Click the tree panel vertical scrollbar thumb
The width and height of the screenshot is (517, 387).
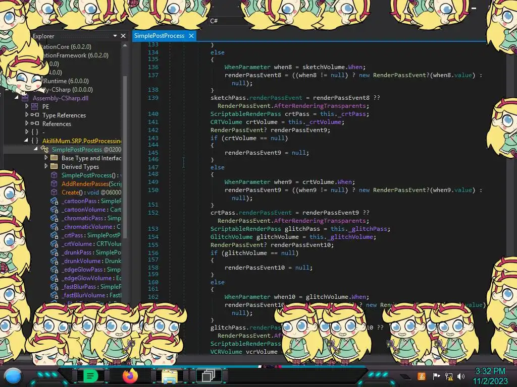pos(125,156)
